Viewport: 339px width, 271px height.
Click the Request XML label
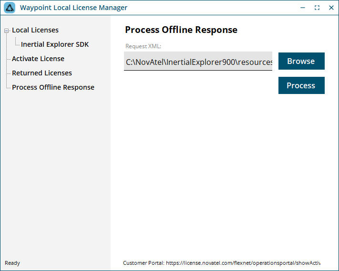point(144,46)
